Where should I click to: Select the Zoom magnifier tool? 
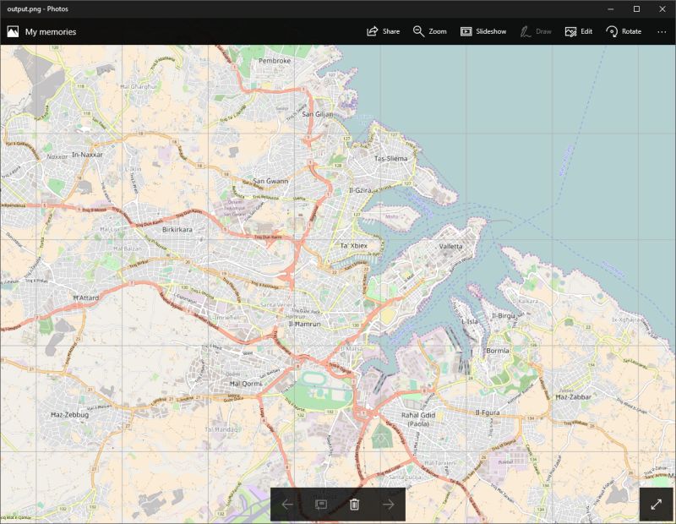coord(427,30)
